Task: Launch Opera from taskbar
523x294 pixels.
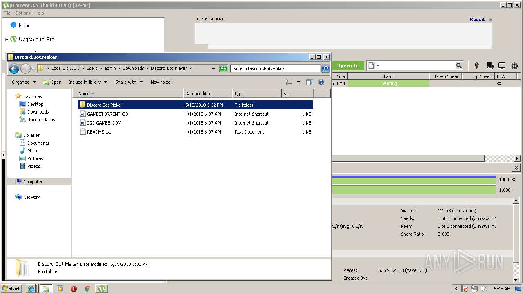Action: (74, 289)
